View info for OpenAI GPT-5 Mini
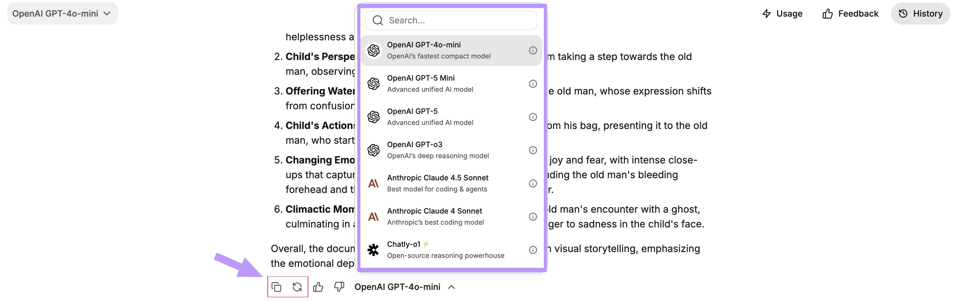Screen dimensions: 954x301 click(x=533, y=84)
